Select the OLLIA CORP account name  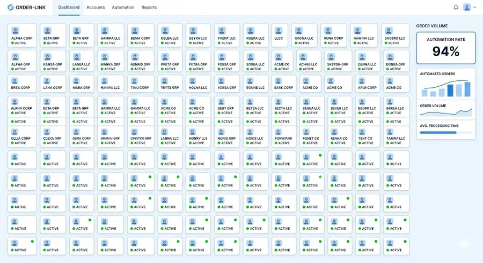(20, 138)
